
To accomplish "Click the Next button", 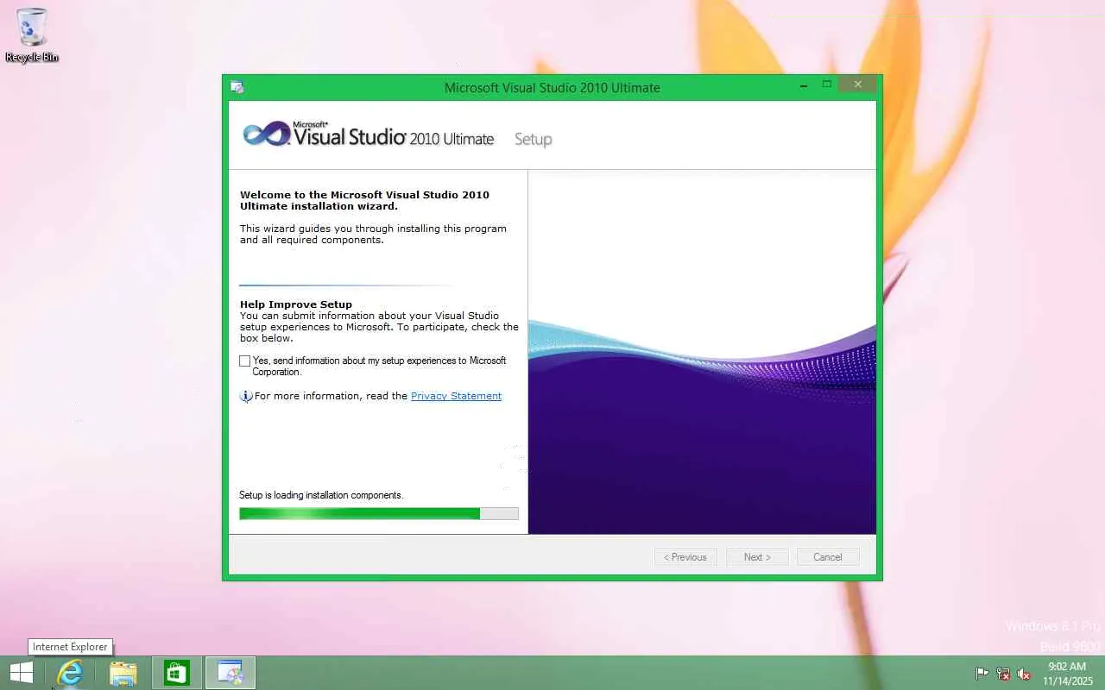I will [x=757, y=557].
